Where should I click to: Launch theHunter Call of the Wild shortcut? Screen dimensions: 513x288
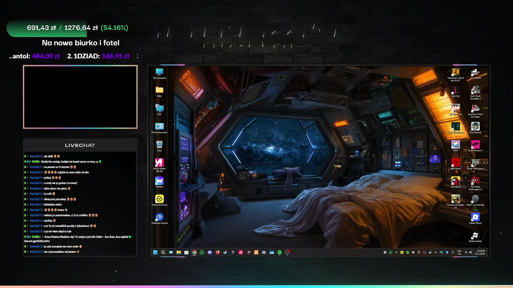tap(455, 74)
